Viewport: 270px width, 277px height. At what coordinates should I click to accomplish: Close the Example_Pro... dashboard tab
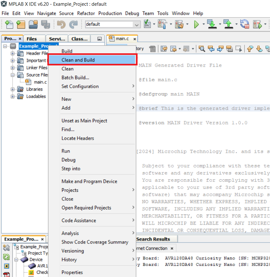pos(42,239)
